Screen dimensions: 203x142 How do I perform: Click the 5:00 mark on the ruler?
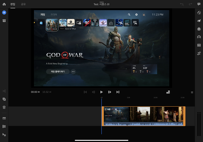128,98
